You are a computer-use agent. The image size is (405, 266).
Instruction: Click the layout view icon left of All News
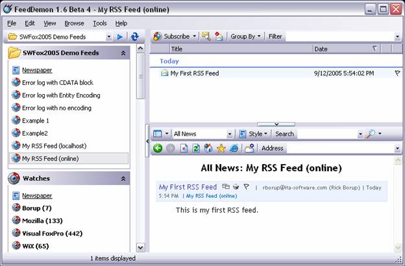pyautogui.click(x=157, y=134)
